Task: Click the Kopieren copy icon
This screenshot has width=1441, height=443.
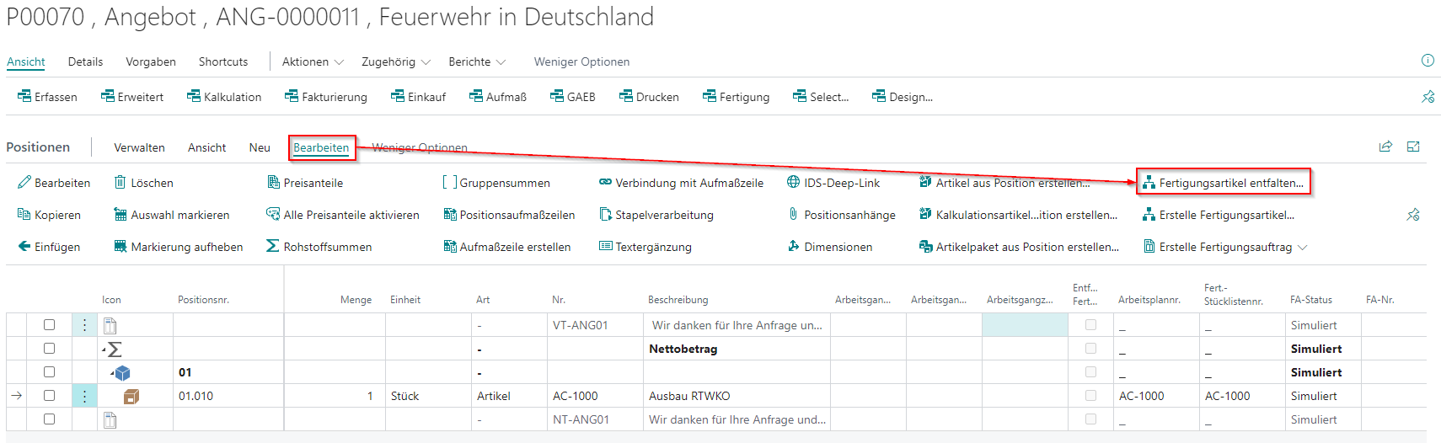Action: pyautogui.click(x=24, y=215)
